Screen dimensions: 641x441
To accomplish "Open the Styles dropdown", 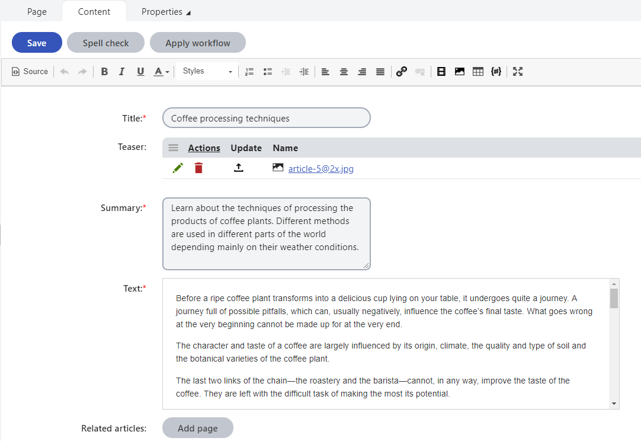I will coord(207,71).
